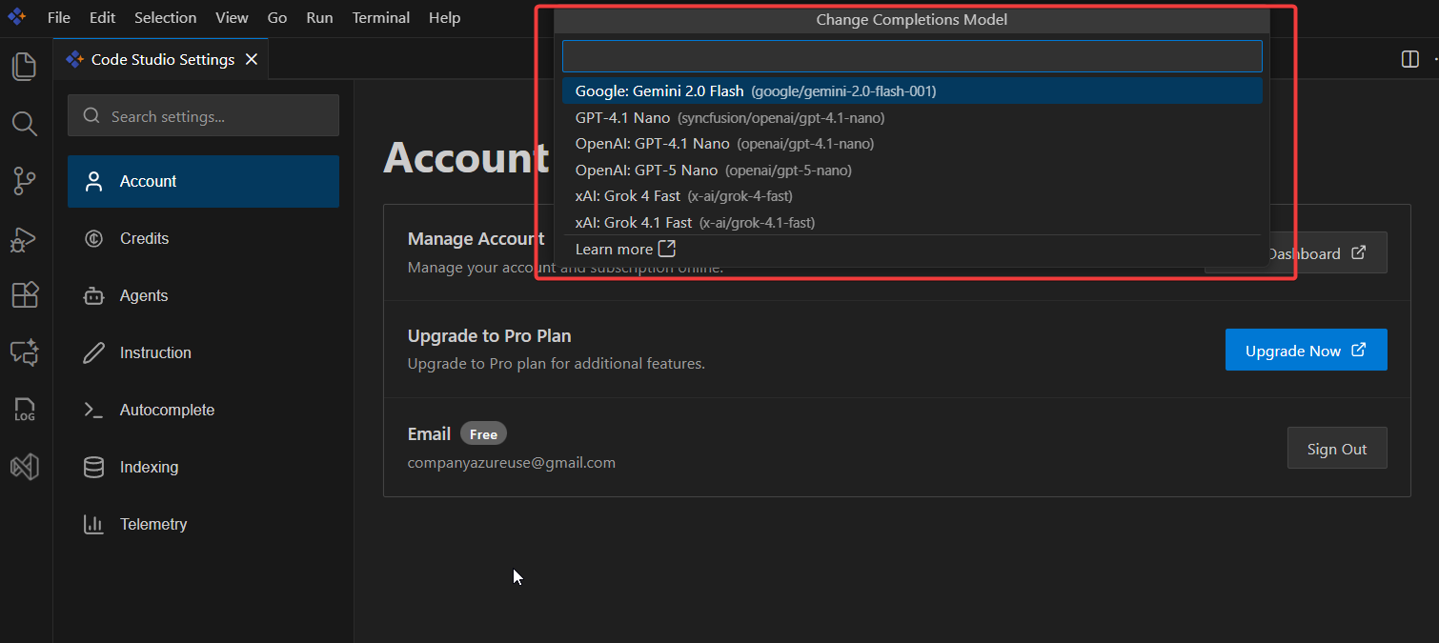Click the Upgrade Now button
This screenshot has width=1439, height=643.
pos(1305,351)
